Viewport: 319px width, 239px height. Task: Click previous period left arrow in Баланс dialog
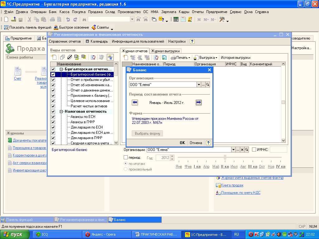[135, 102]
